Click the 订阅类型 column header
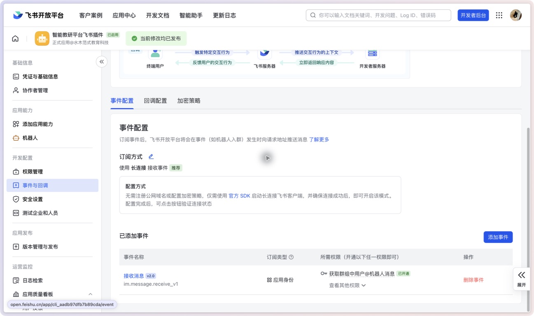The height and width of the screenshot is (316, 534). [277, 257]
